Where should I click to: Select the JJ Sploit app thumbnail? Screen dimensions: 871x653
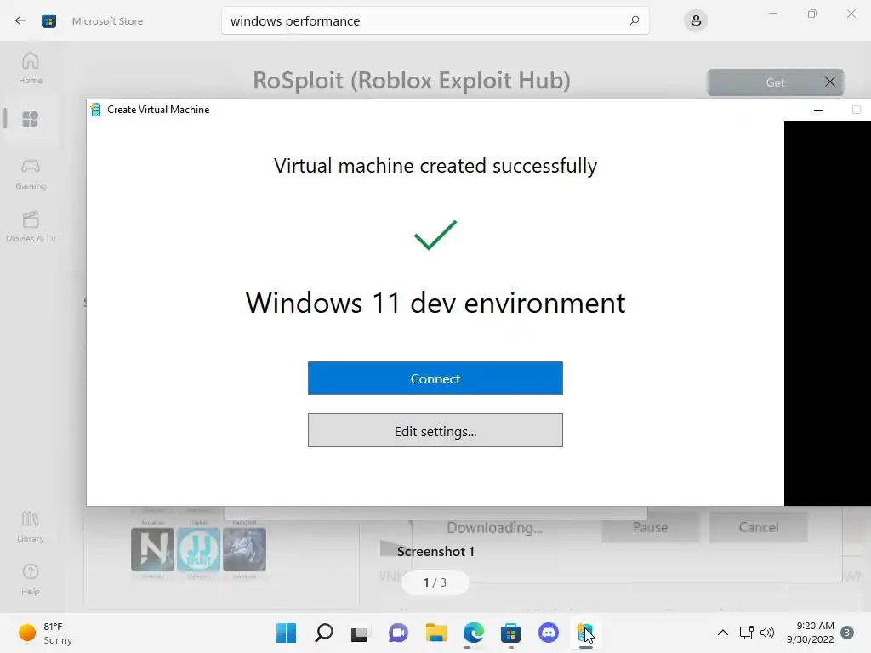coord(198,549)
